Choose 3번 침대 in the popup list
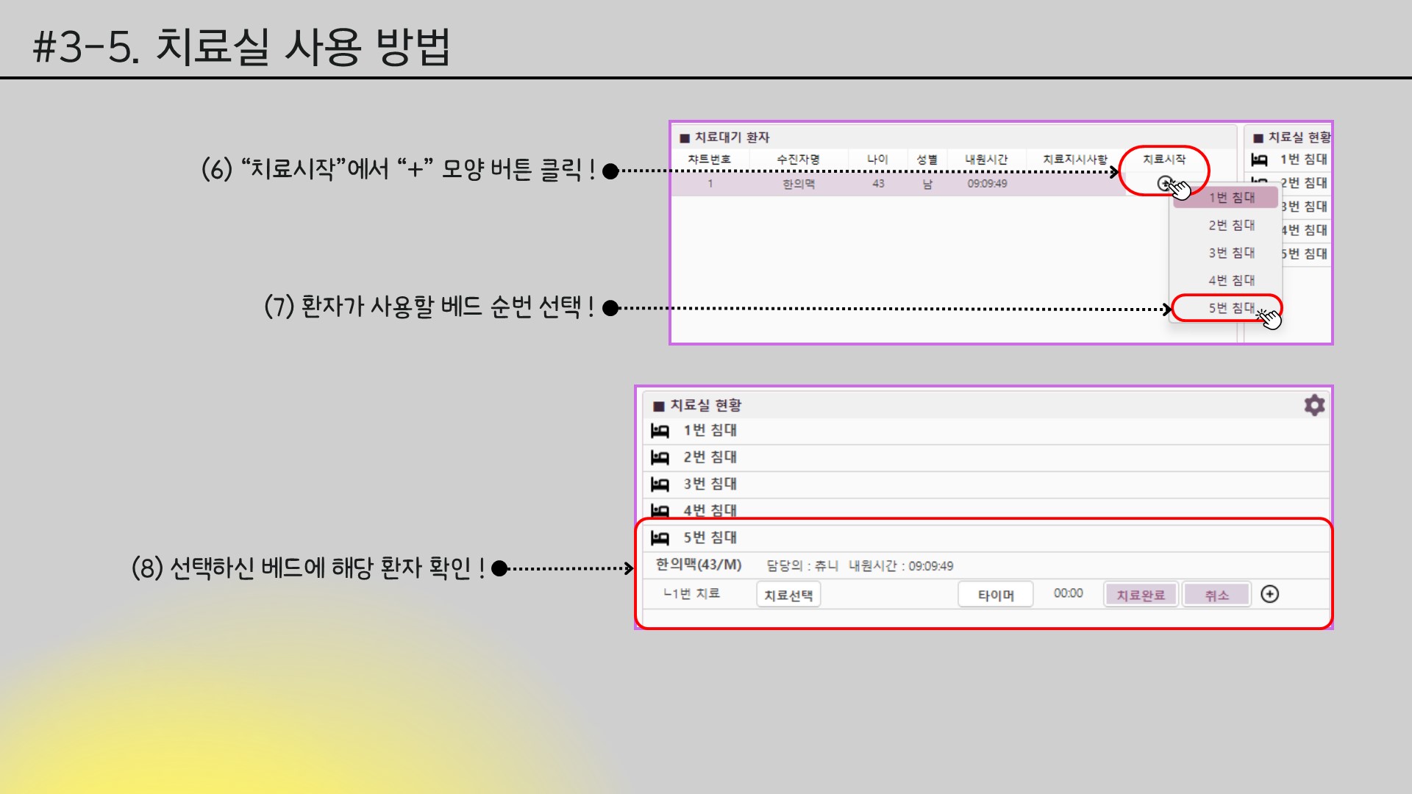The height and width of the screenshot is (794, 1412). [x=1231, y=253]
